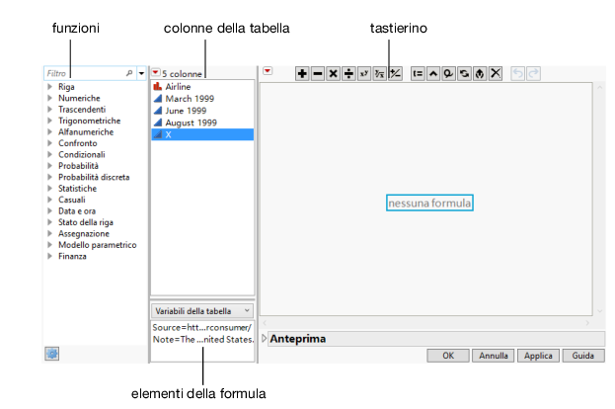Image resolution: width=615 pixels, height=409 pixels.
Task: Select the June 1999 column
Action: click(x=202, y=111)
